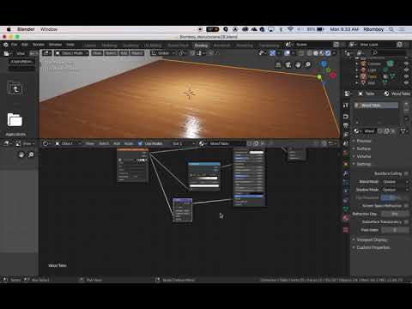
Task: Toggle Use Nodes checkbox in node editor
Action: click(140, 143)
